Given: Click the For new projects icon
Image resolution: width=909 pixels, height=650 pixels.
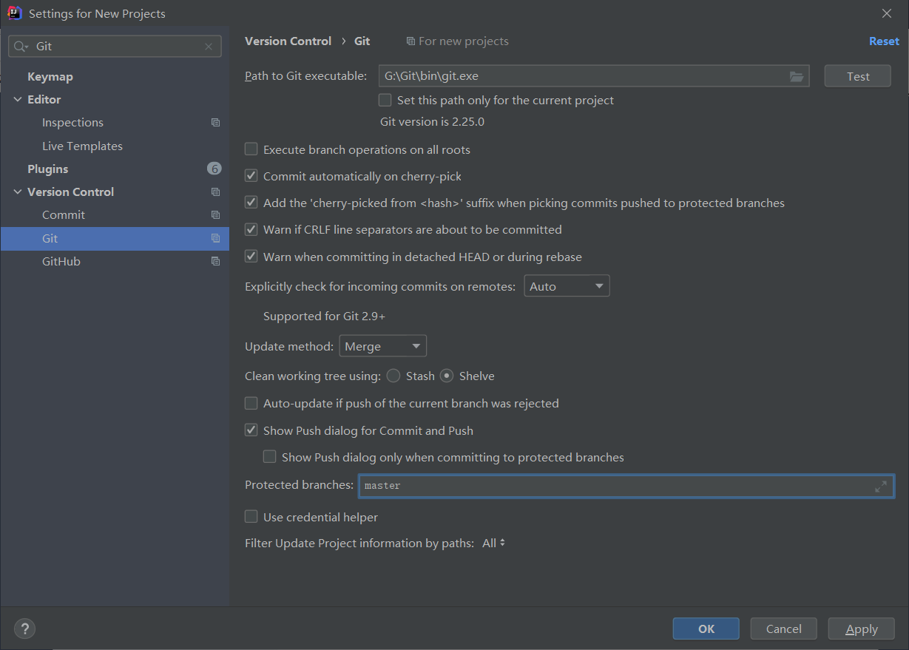Looking at the screenshot, I should [410, 41].
